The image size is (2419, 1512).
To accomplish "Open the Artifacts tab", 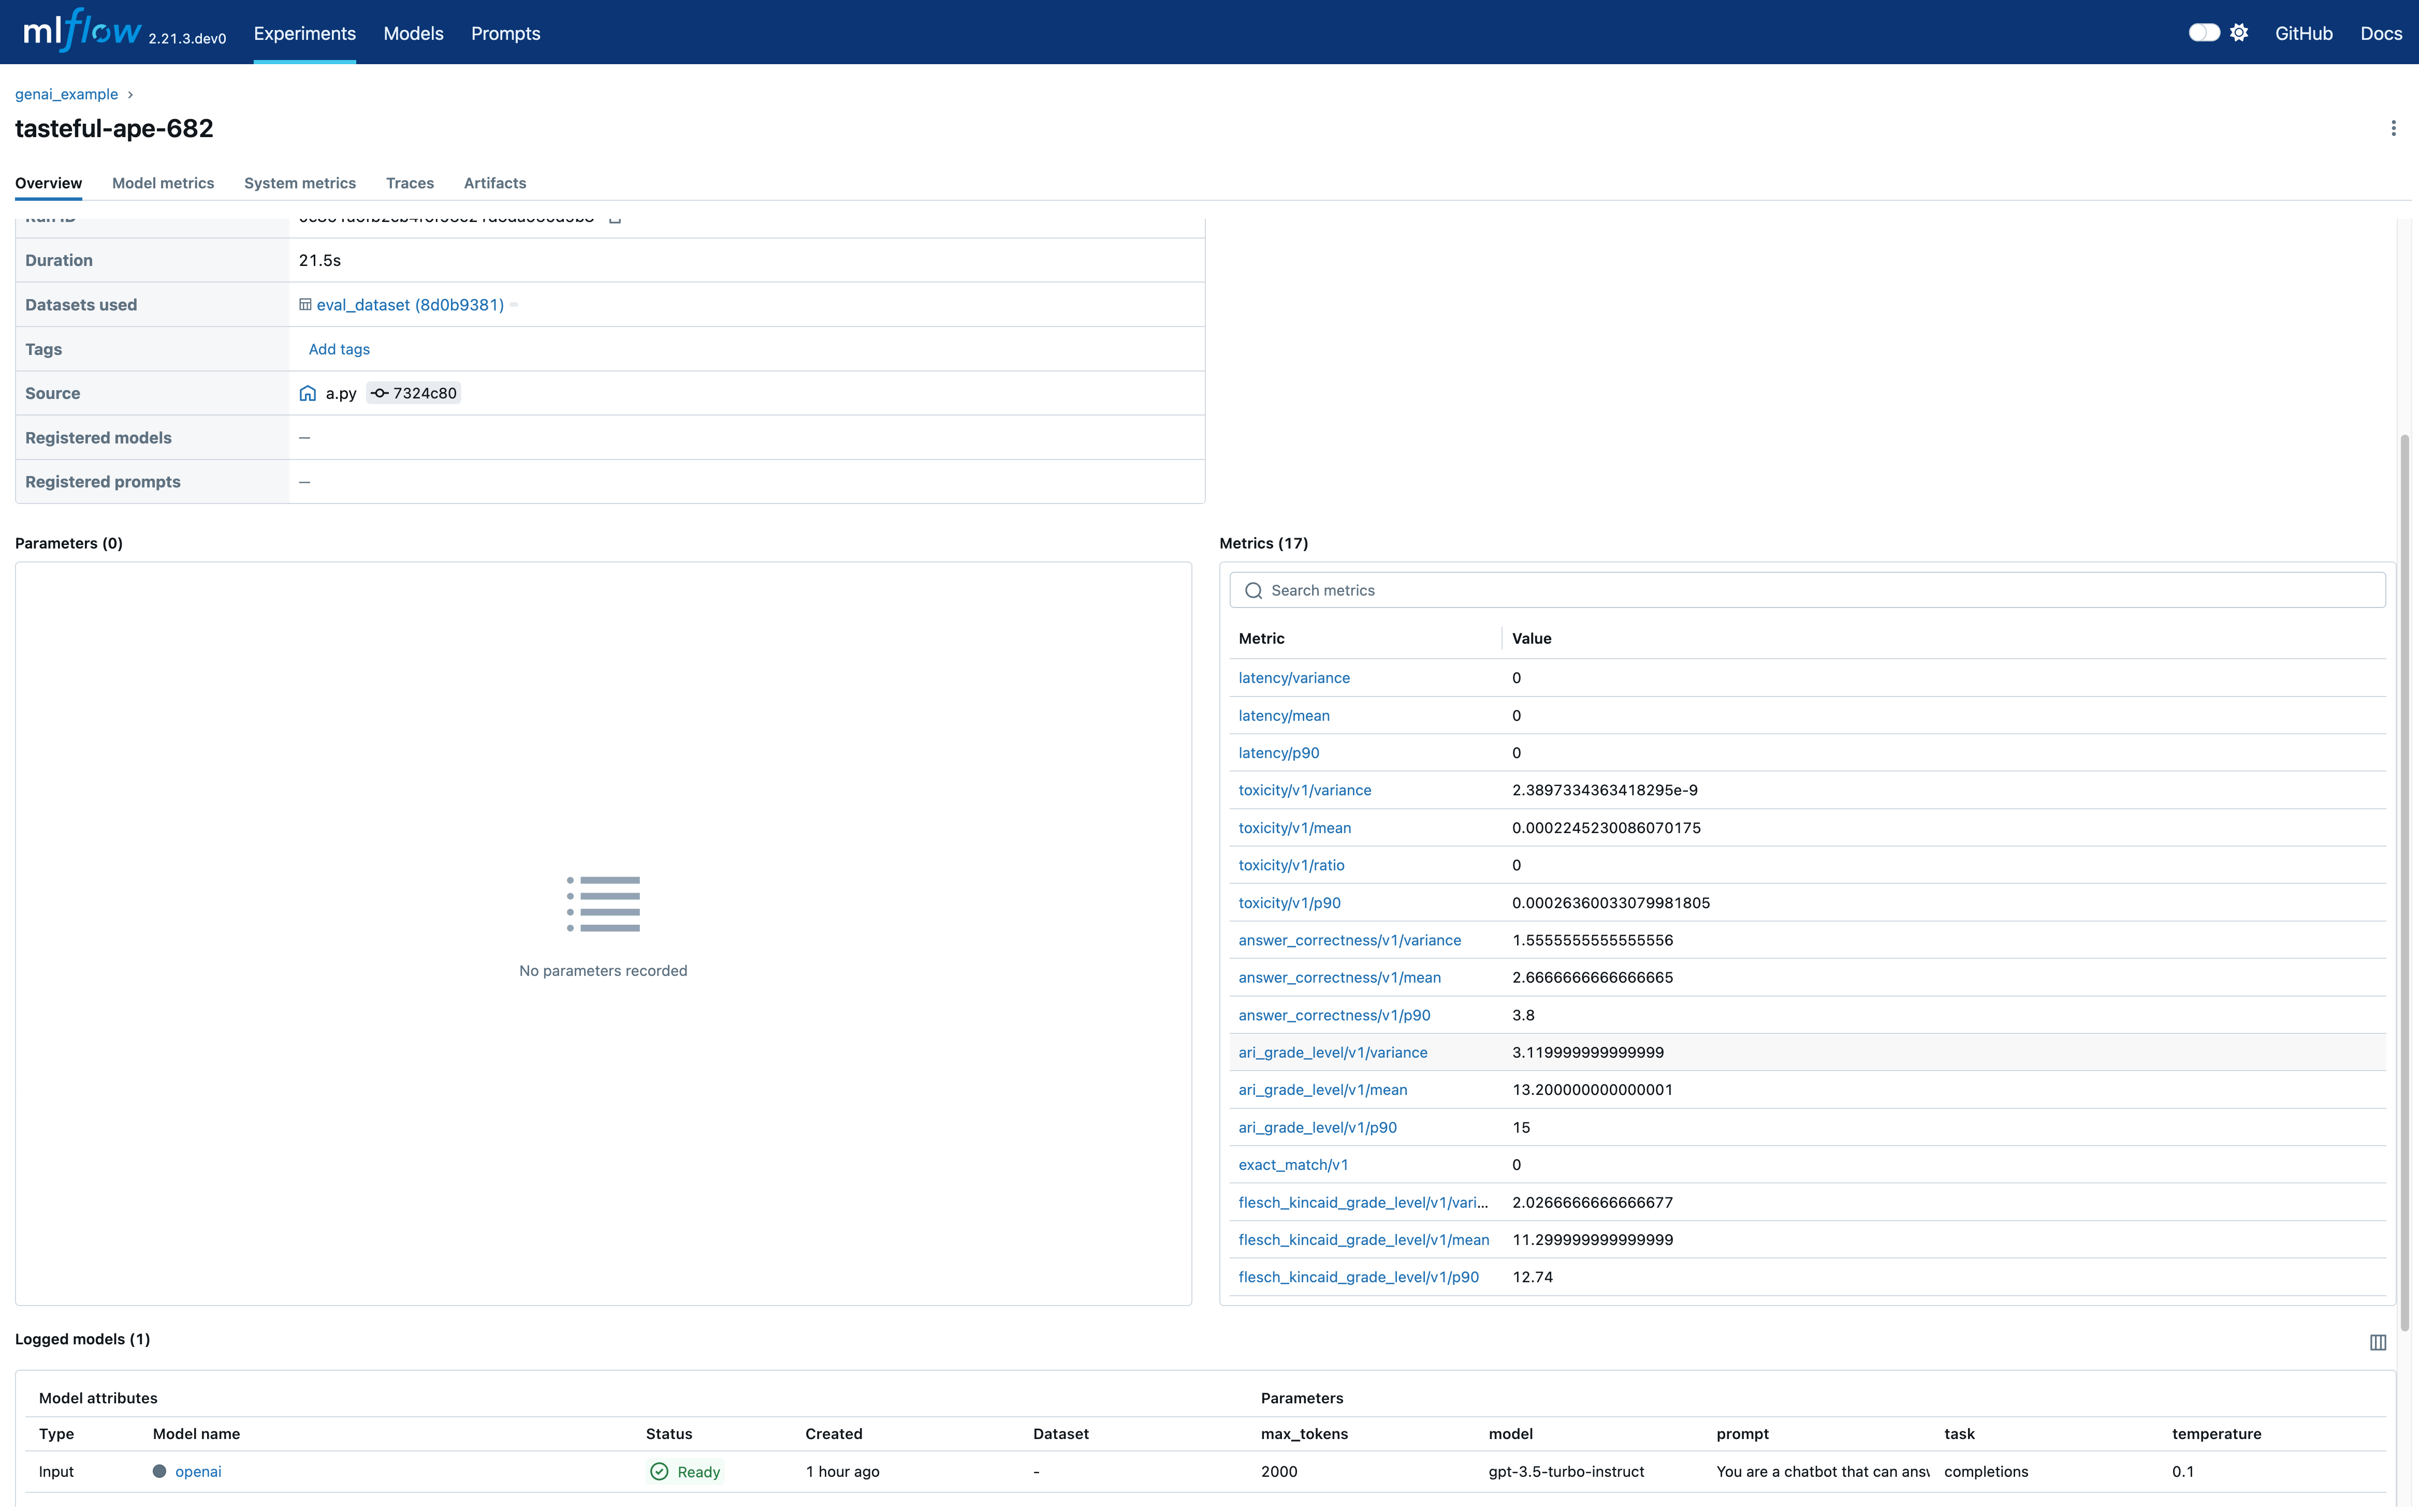I will click(x=494, y=183).
